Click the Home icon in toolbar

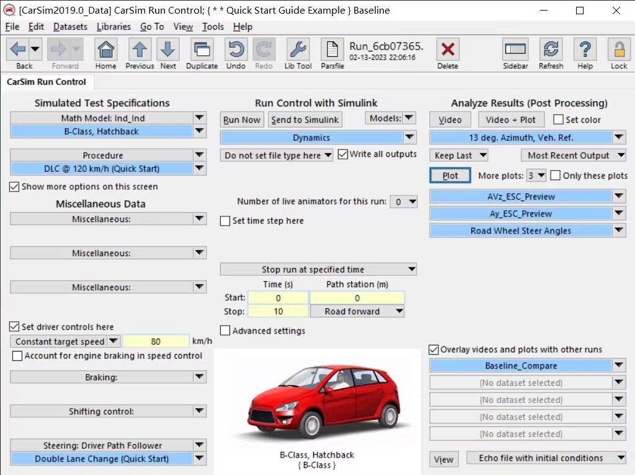click(105, 50)
